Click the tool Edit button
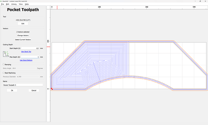The height and width of the screenshot is (125, 208). [23, 24]
